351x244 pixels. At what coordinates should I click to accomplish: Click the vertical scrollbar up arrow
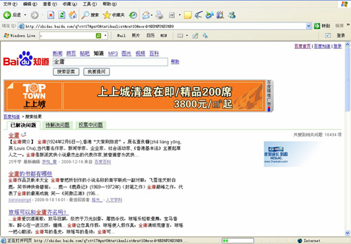pyautogui.click(x=348, y=44)
